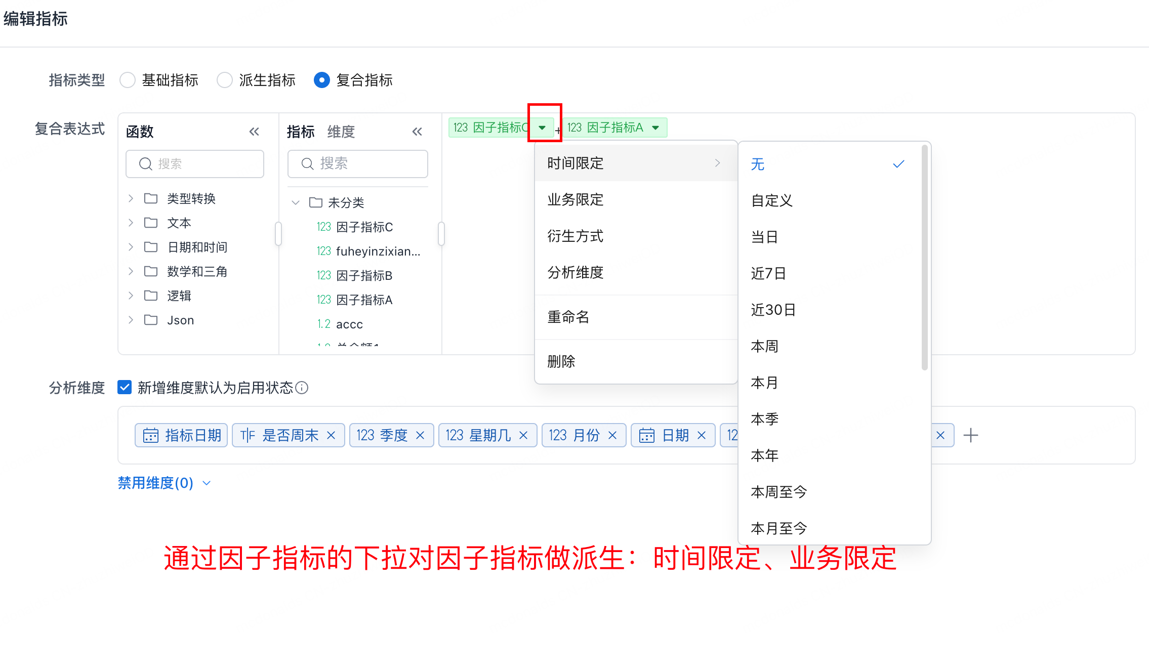Collapse the 指标 panel with double-chevron

pyautogui.click(x=417, y=132)
